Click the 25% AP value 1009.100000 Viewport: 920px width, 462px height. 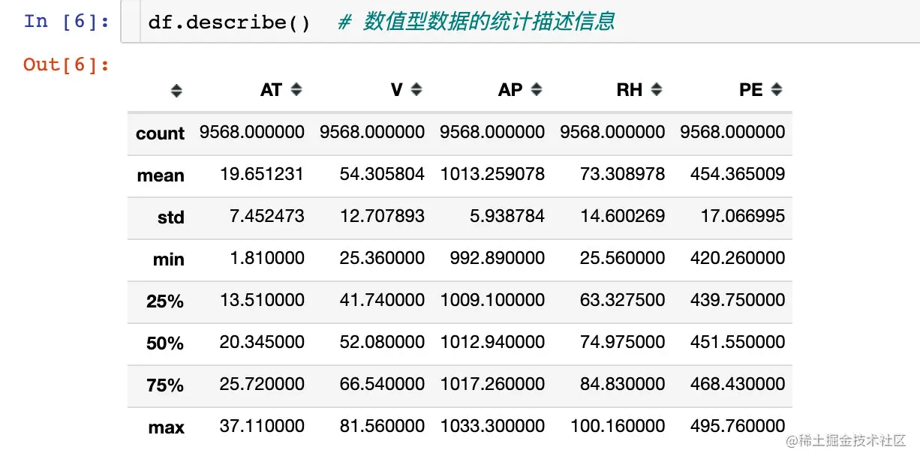coord(492,300)
